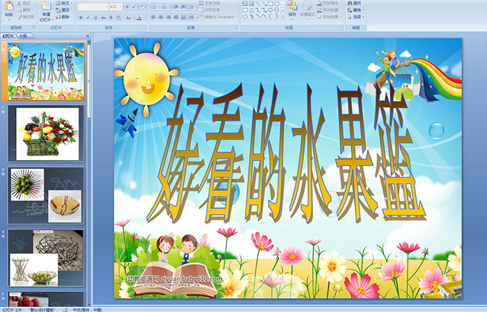Open the Character Spacing (AV) menu
487x312 pixels.
click(119, 17)
